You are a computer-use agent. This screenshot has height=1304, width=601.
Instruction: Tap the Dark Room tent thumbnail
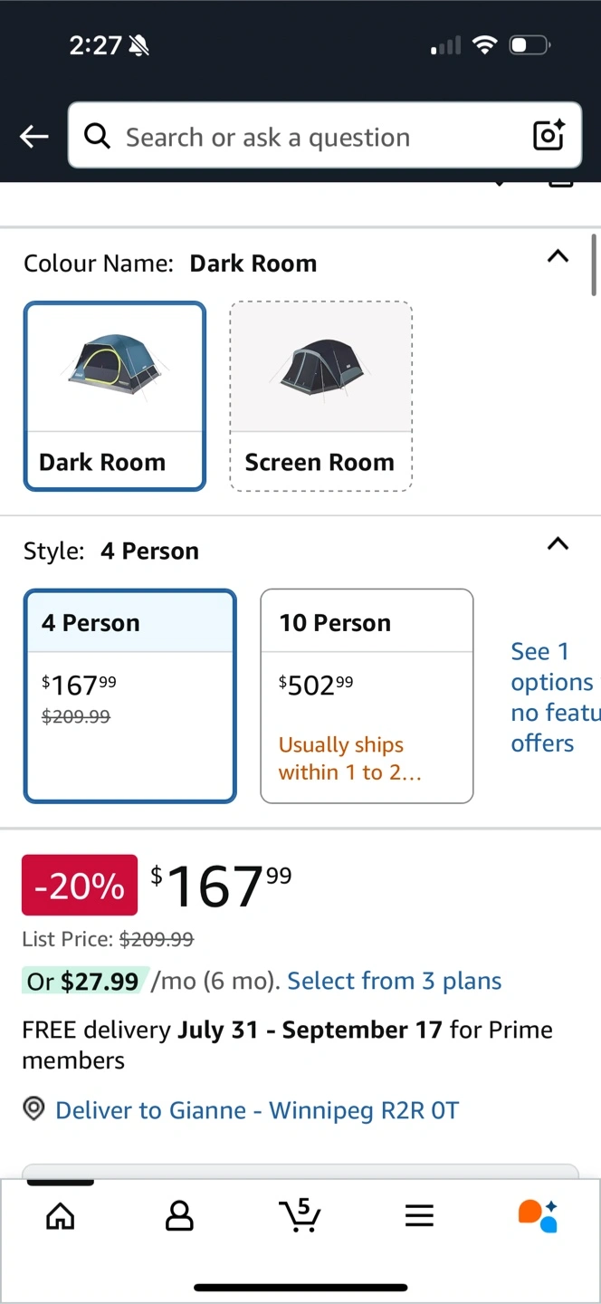tap(115, 367)
